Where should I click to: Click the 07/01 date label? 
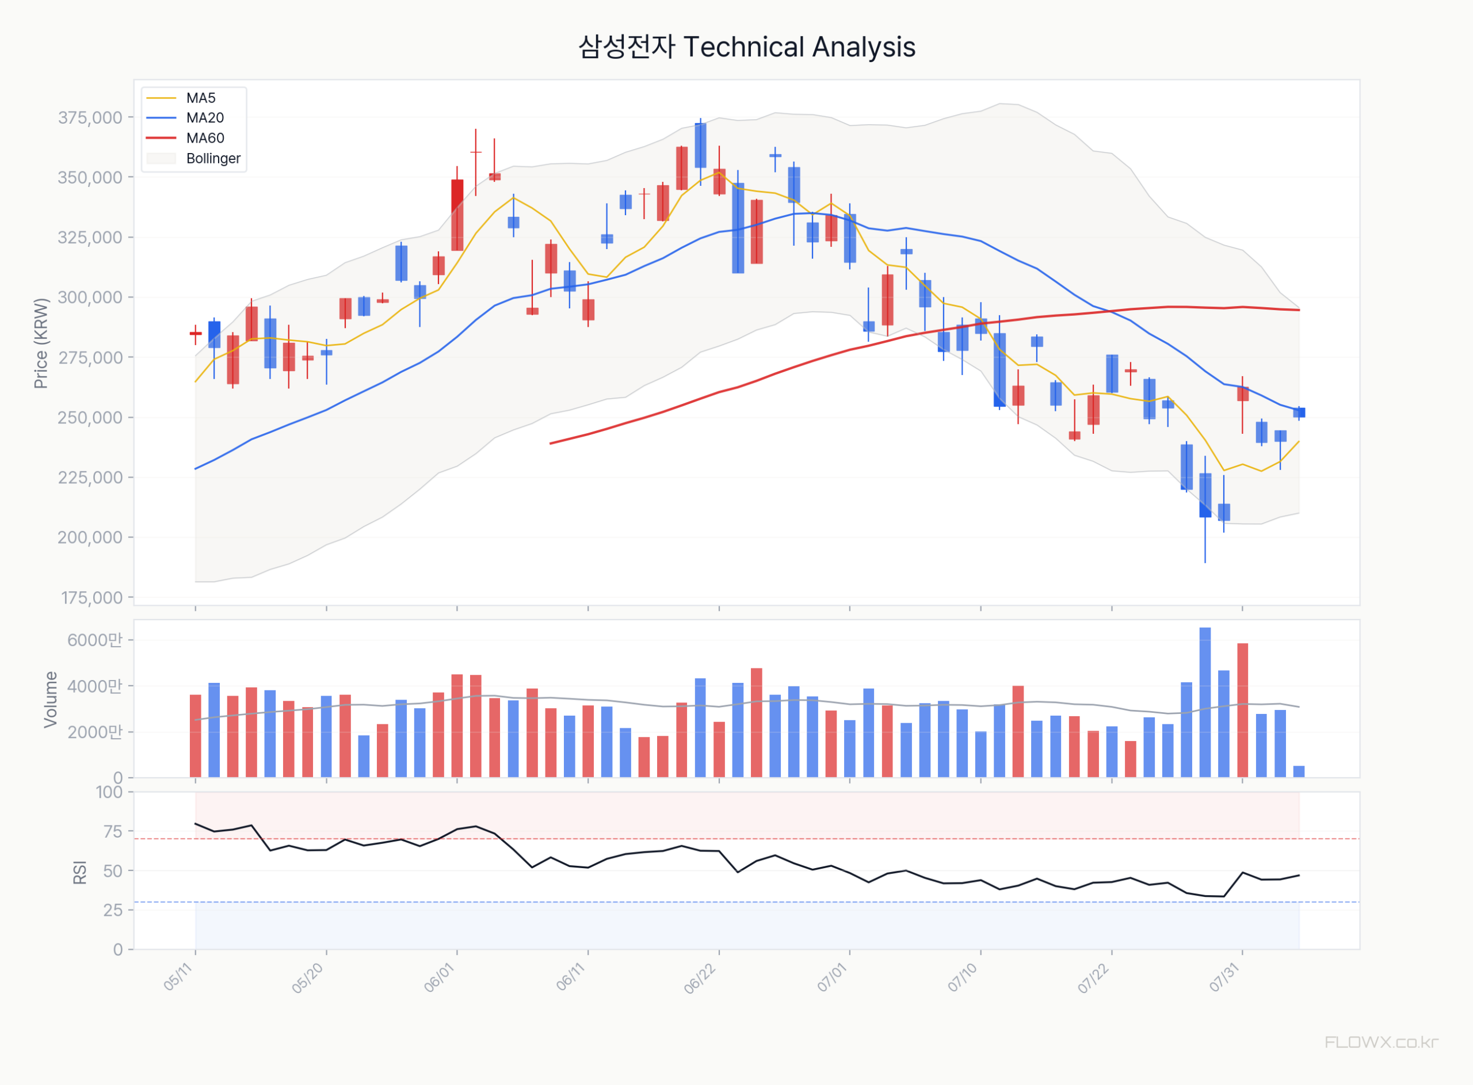click(x=833, y=977)
